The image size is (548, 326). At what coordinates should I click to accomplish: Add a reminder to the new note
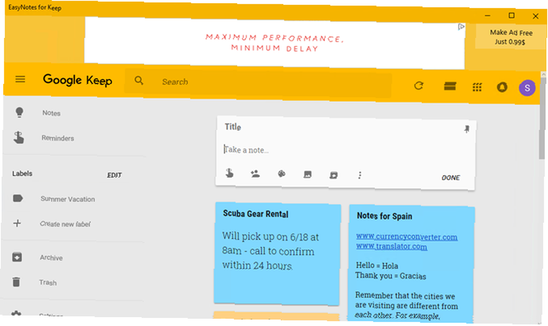coord(230,173)
